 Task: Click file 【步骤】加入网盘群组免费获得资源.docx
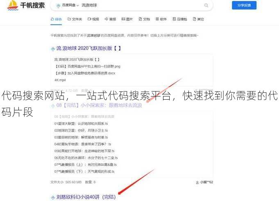point(85,73)
